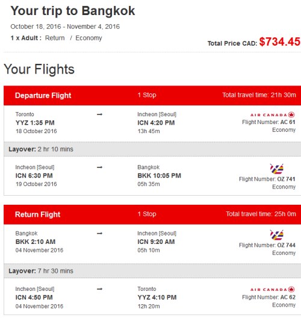
Task: Click the Air Canada logo for flight AC 62
Action: 273,290
